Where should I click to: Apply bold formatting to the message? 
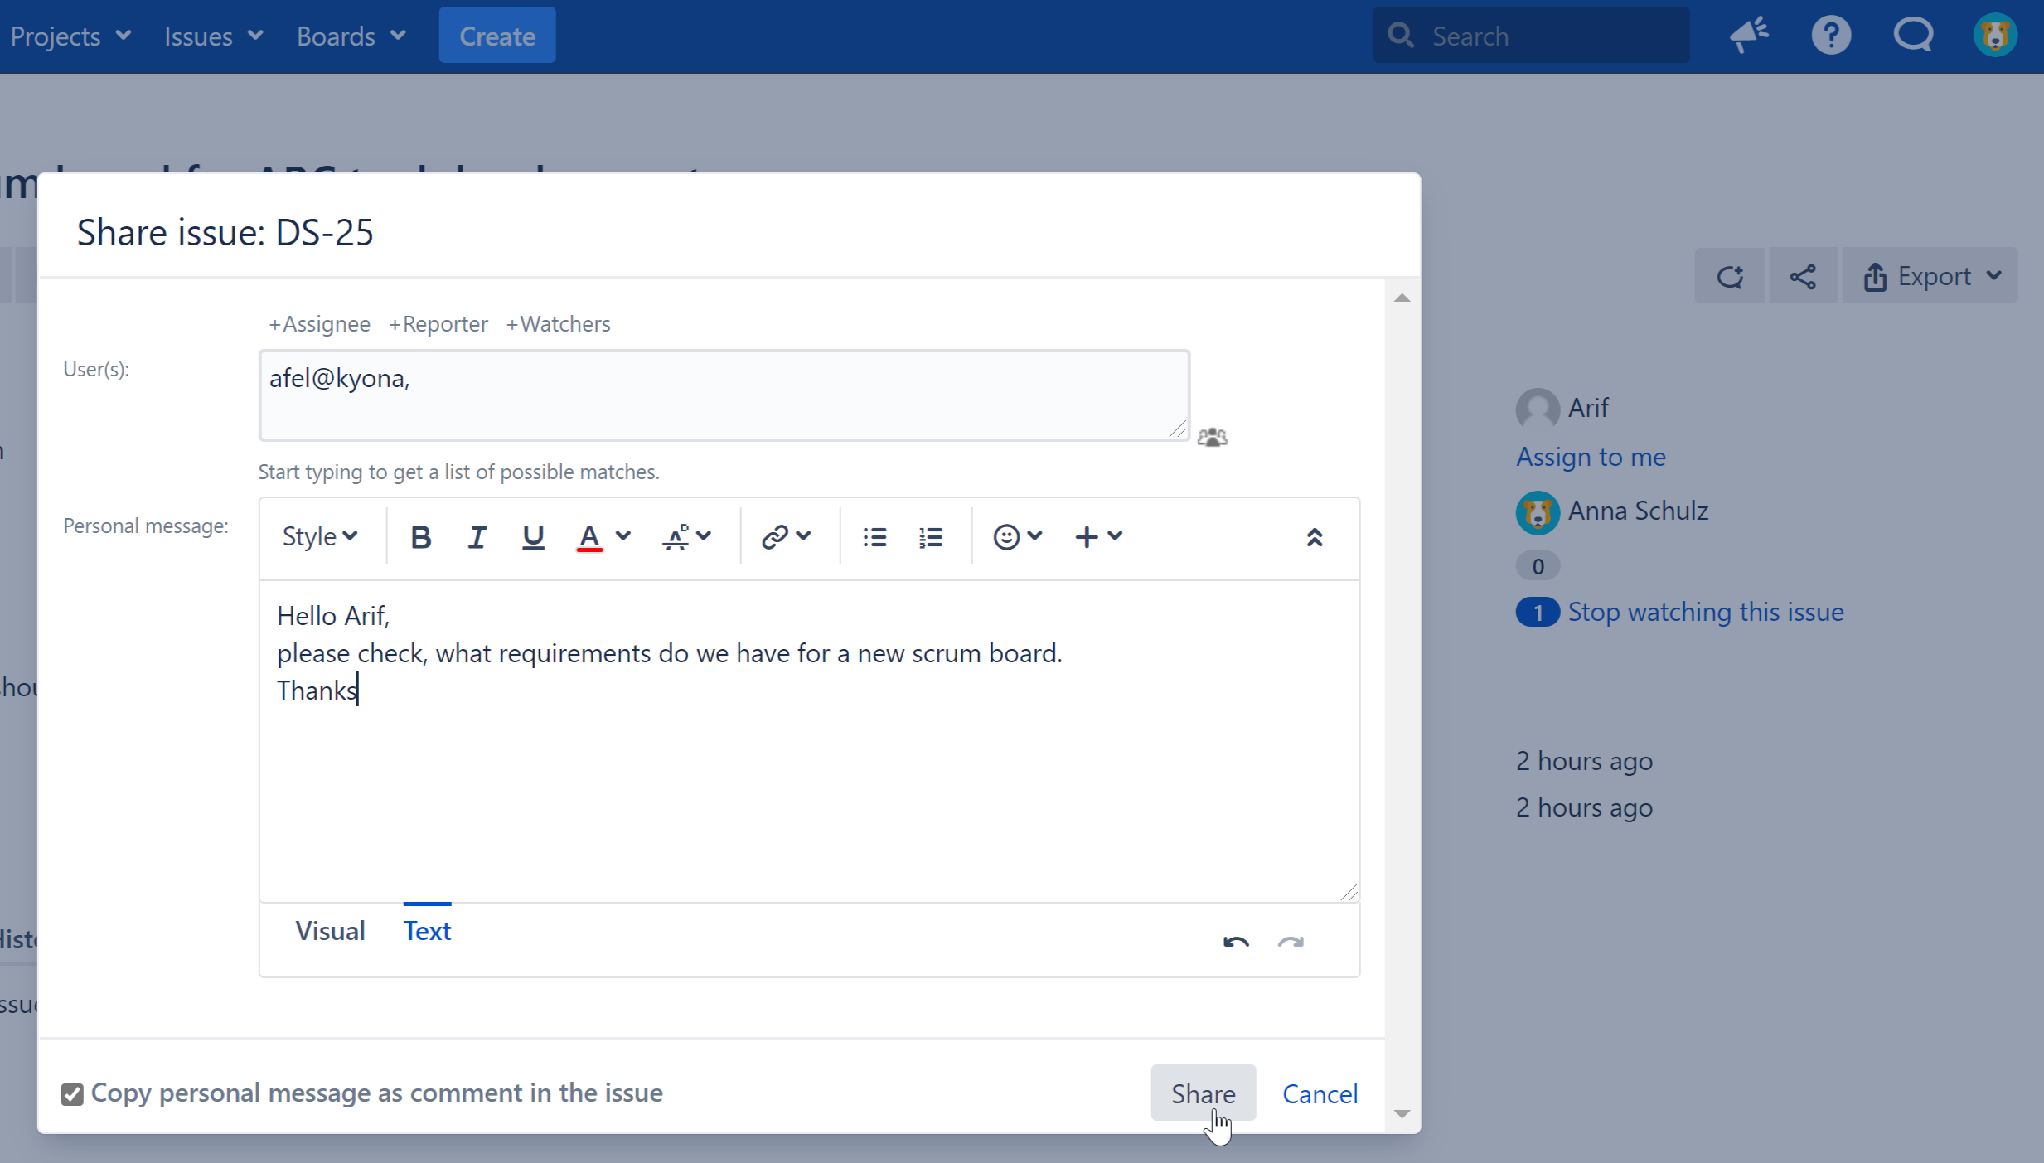coord(421,537)
